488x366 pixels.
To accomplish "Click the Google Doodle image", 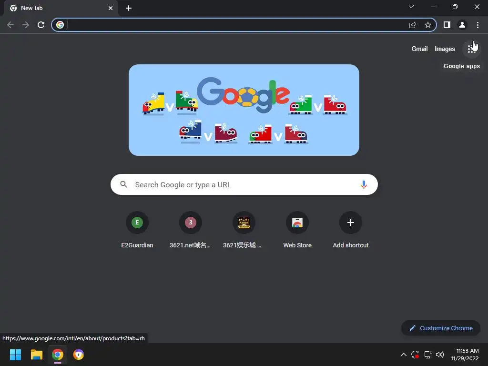I will [244, 110].
